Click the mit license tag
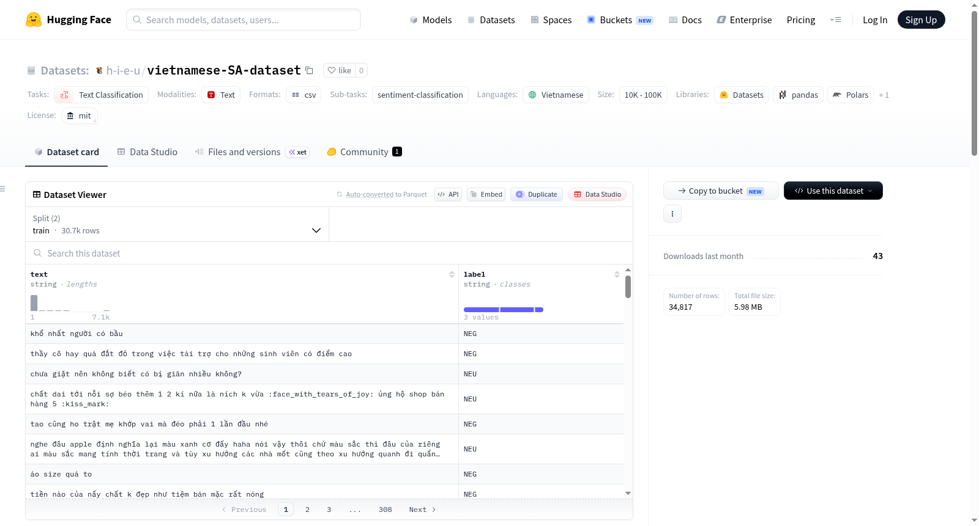 coord(80,115)
